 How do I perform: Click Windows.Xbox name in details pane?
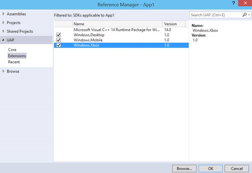pos(205,30)
